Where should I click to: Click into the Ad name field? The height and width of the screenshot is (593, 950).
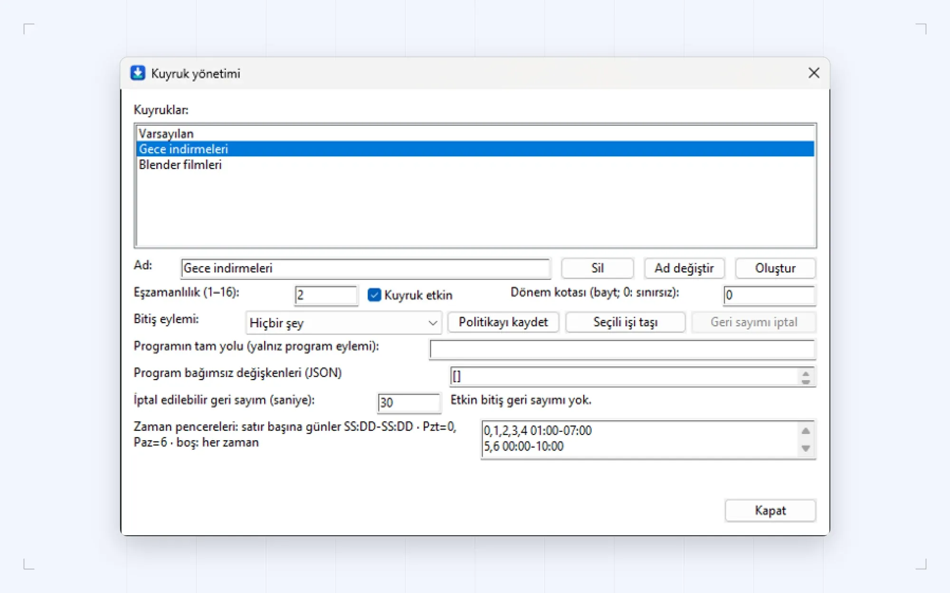(x=365, y=269)
